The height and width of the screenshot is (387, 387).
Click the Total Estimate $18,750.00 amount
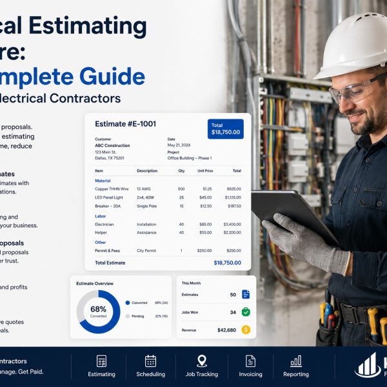click(x=227, y=263)
